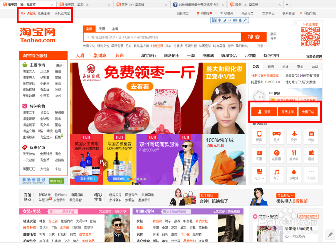336x243 pixels.
Task: Switch to browser tab 淘宝网 - 卖家中心
Action: pos(85,4)
